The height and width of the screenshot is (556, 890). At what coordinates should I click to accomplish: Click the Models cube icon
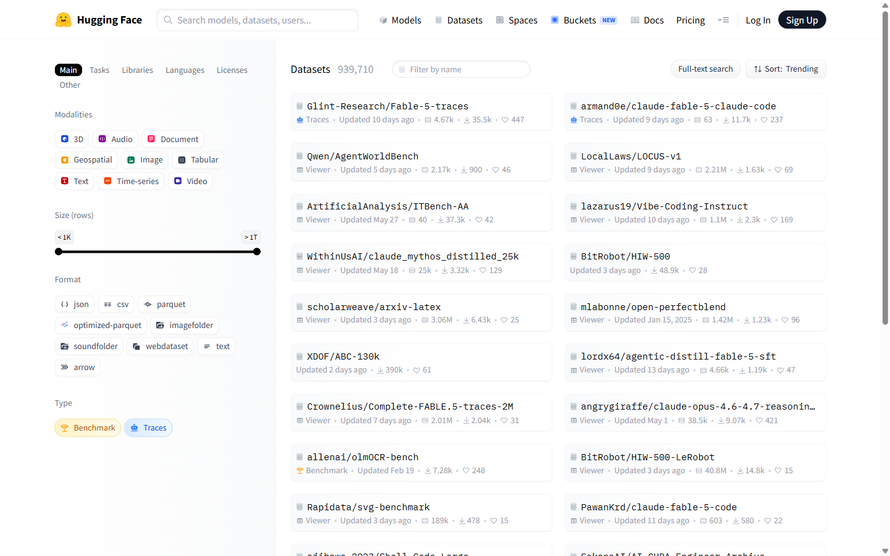383,20
